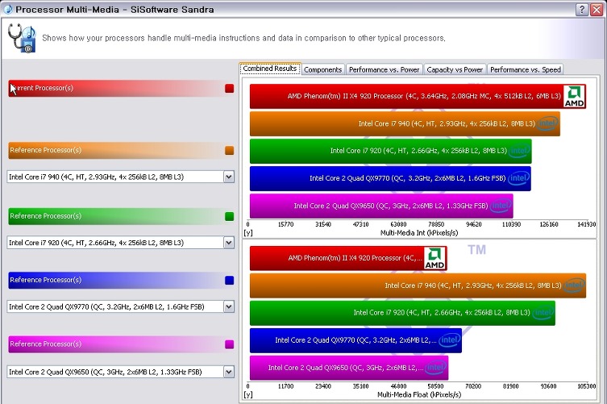Click Intel Core i7 940 combo box text
Image resolution: width=607 pixels, height=404 pixels.
[x=96, y=177]
